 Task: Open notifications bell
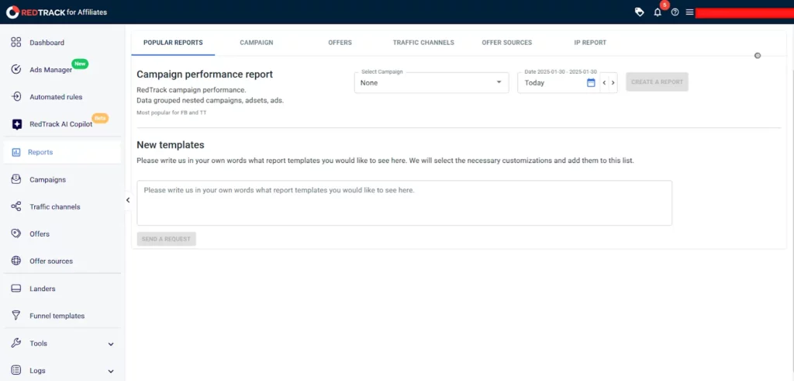[x=658, y=12]
